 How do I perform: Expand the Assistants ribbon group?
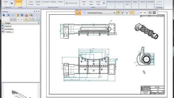(150, 3)
